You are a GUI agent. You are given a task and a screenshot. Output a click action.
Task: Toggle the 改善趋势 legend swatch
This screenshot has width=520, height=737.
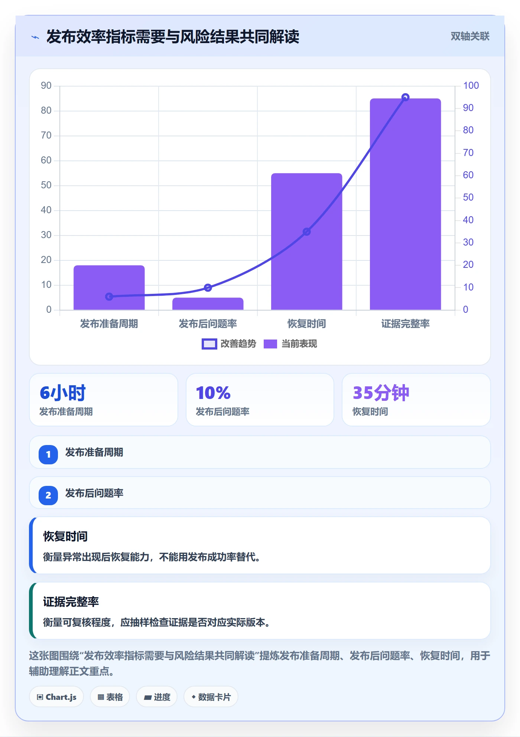click(x=209, y=344)
